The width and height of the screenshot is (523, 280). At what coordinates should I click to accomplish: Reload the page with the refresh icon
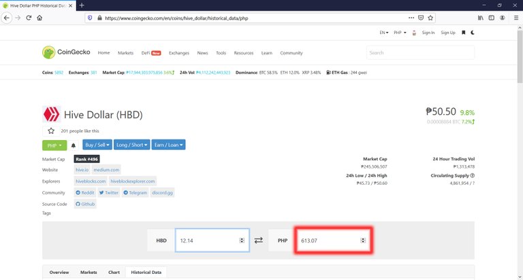(29, 18)
